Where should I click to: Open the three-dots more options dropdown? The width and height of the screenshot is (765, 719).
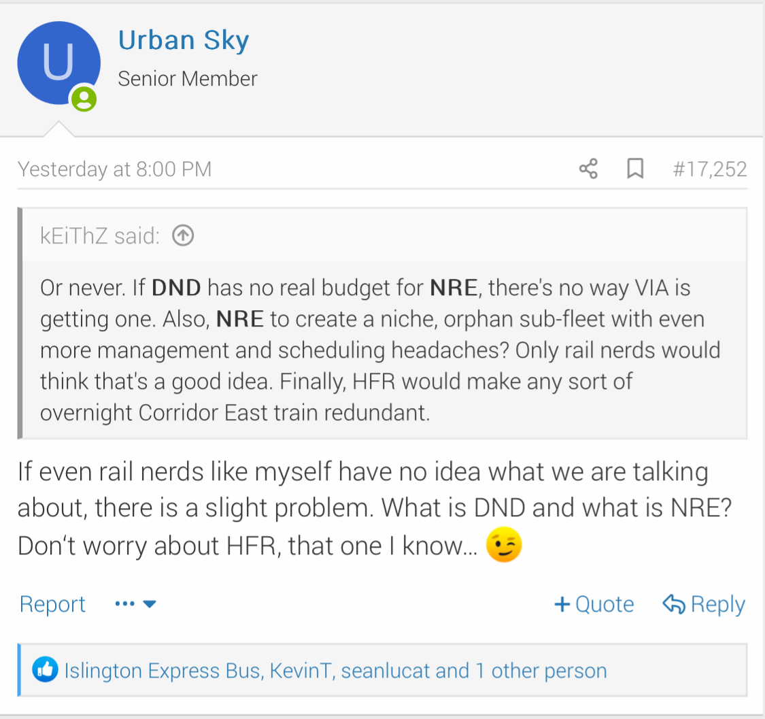point(135,604)
